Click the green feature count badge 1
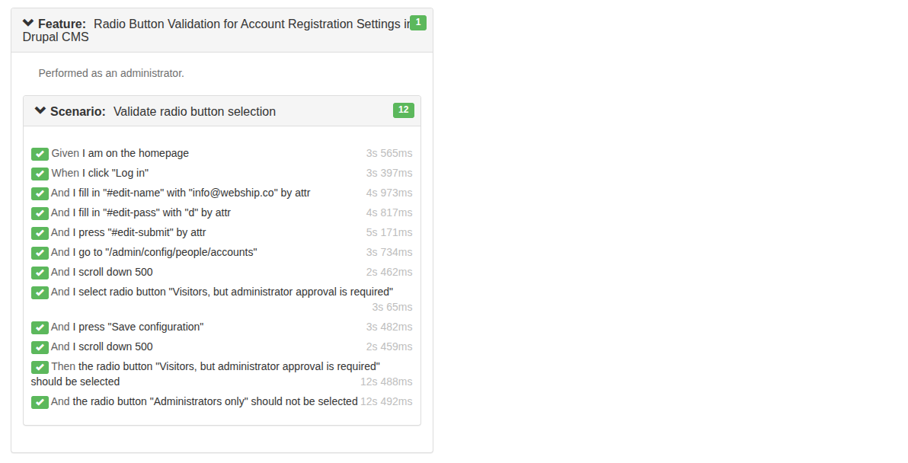The height and width of the screenshot is (463, 908). click(x=417, y=23)
